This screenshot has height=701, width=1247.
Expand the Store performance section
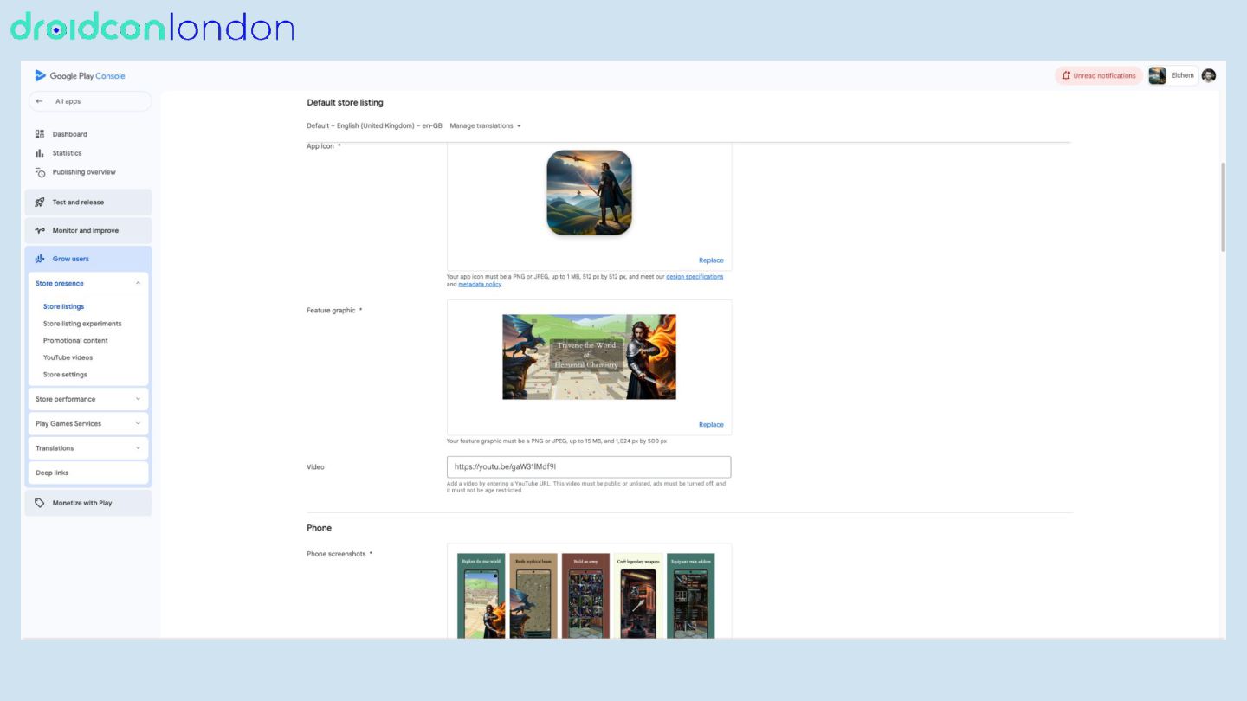coord(138,399)
